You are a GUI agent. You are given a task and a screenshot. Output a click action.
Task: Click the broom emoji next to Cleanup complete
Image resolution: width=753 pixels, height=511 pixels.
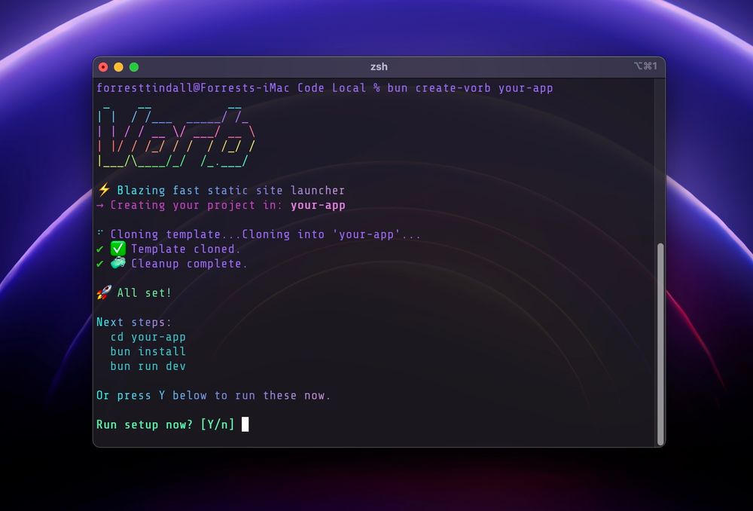[x=118, y=263]
